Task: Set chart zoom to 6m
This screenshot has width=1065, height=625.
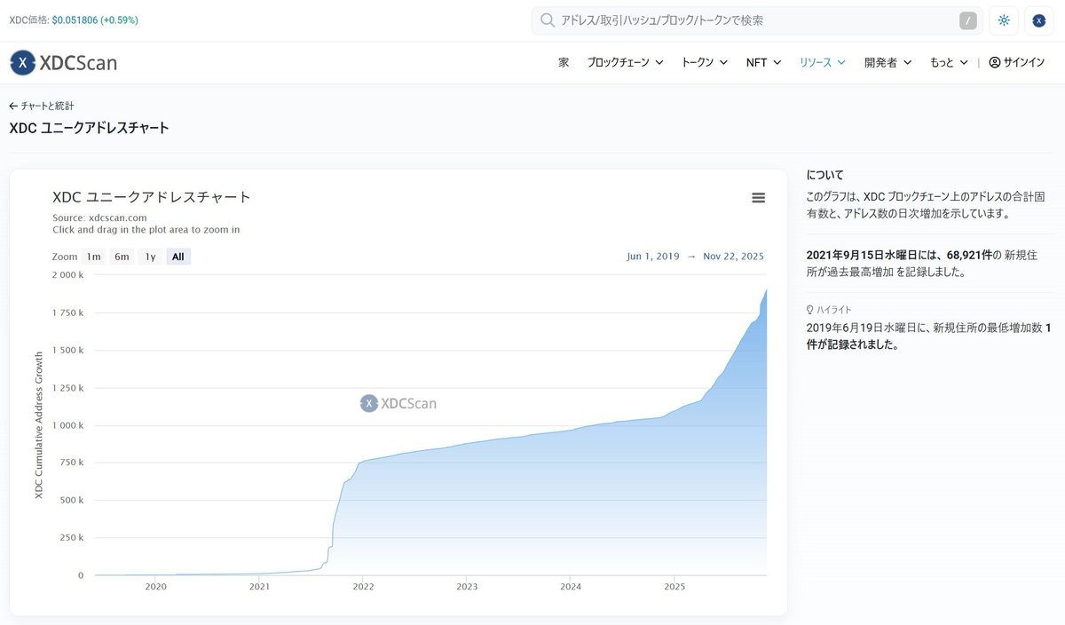Action: (x=122, y=257)
